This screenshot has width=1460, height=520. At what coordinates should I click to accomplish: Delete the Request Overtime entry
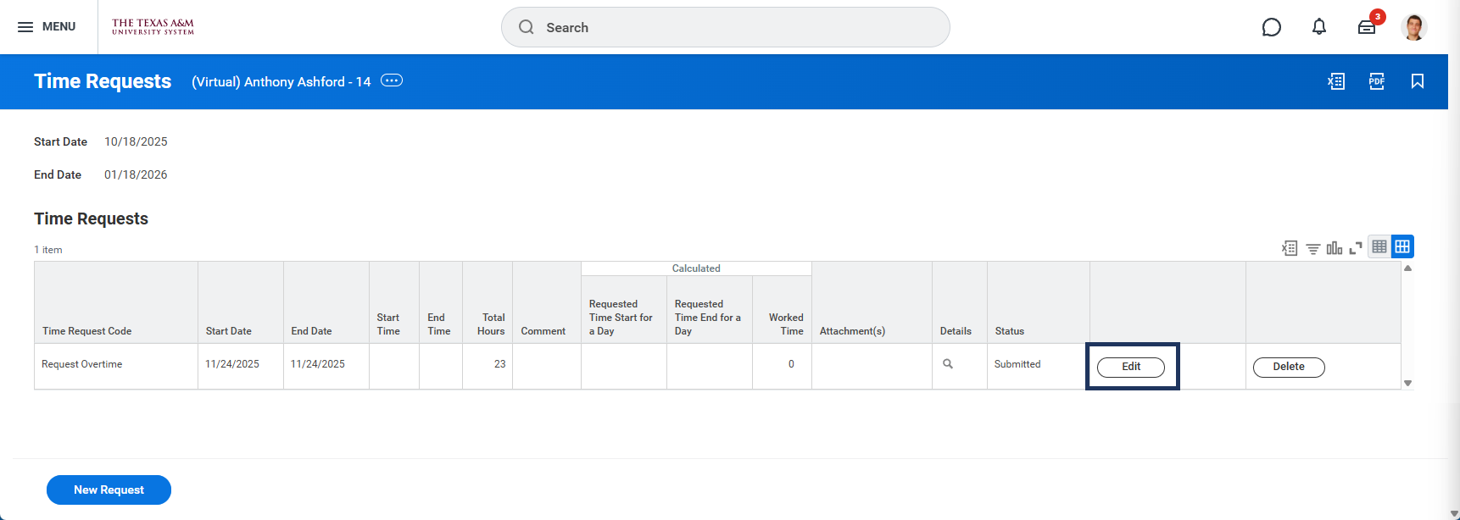(1288, 367)
